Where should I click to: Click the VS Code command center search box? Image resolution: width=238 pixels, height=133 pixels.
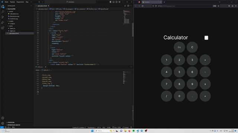point(70,2)
